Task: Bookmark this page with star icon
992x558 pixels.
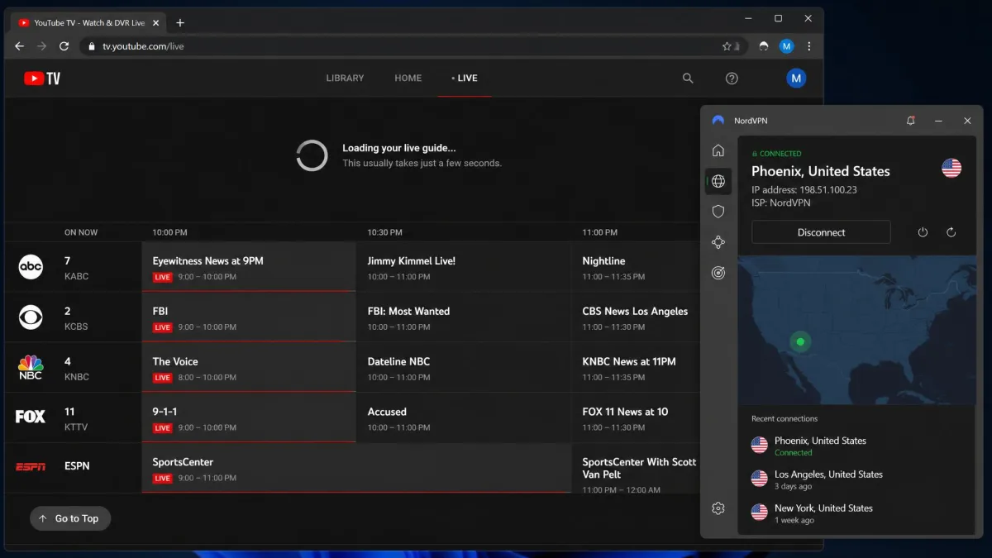Action: pyautogui.click(x=727, y=46)
